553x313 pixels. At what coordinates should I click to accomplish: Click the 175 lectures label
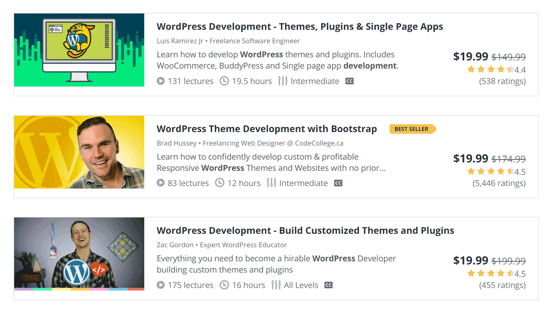191,285
